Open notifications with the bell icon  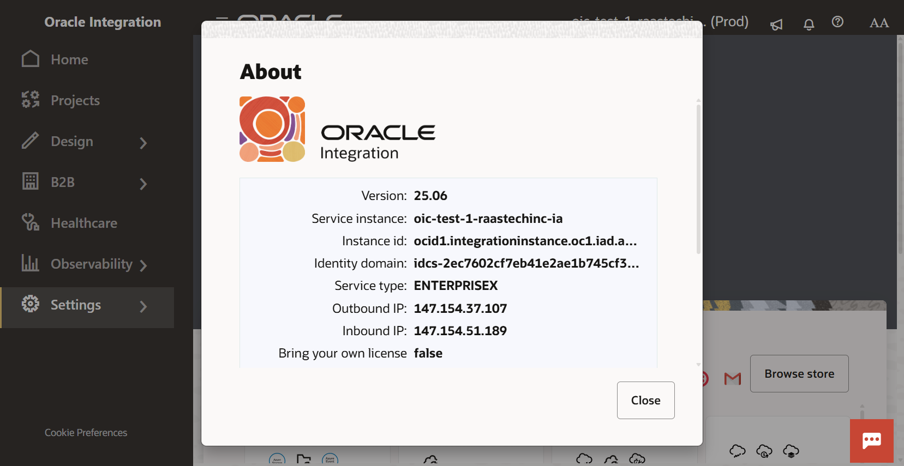809,24
